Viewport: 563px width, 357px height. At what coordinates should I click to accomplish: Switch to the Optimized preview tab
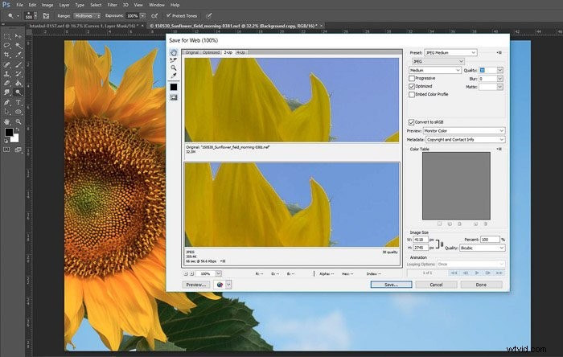[211, 52]
